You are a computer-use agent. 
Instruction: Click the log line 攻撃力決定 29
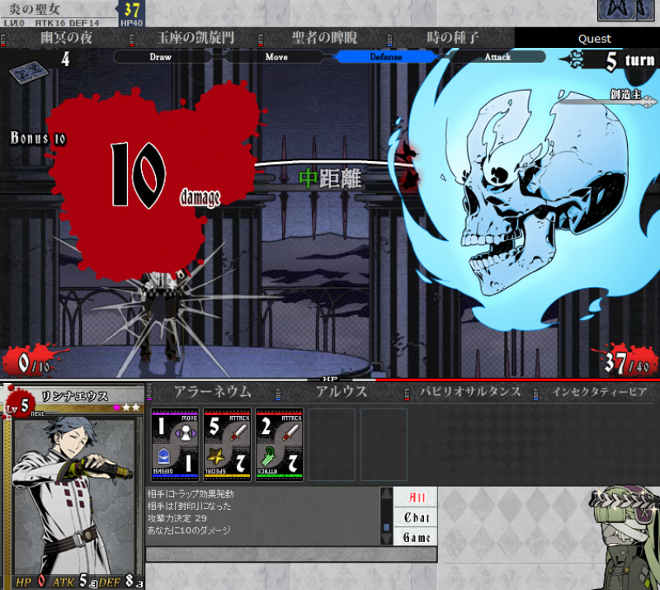tap(177, 518)
